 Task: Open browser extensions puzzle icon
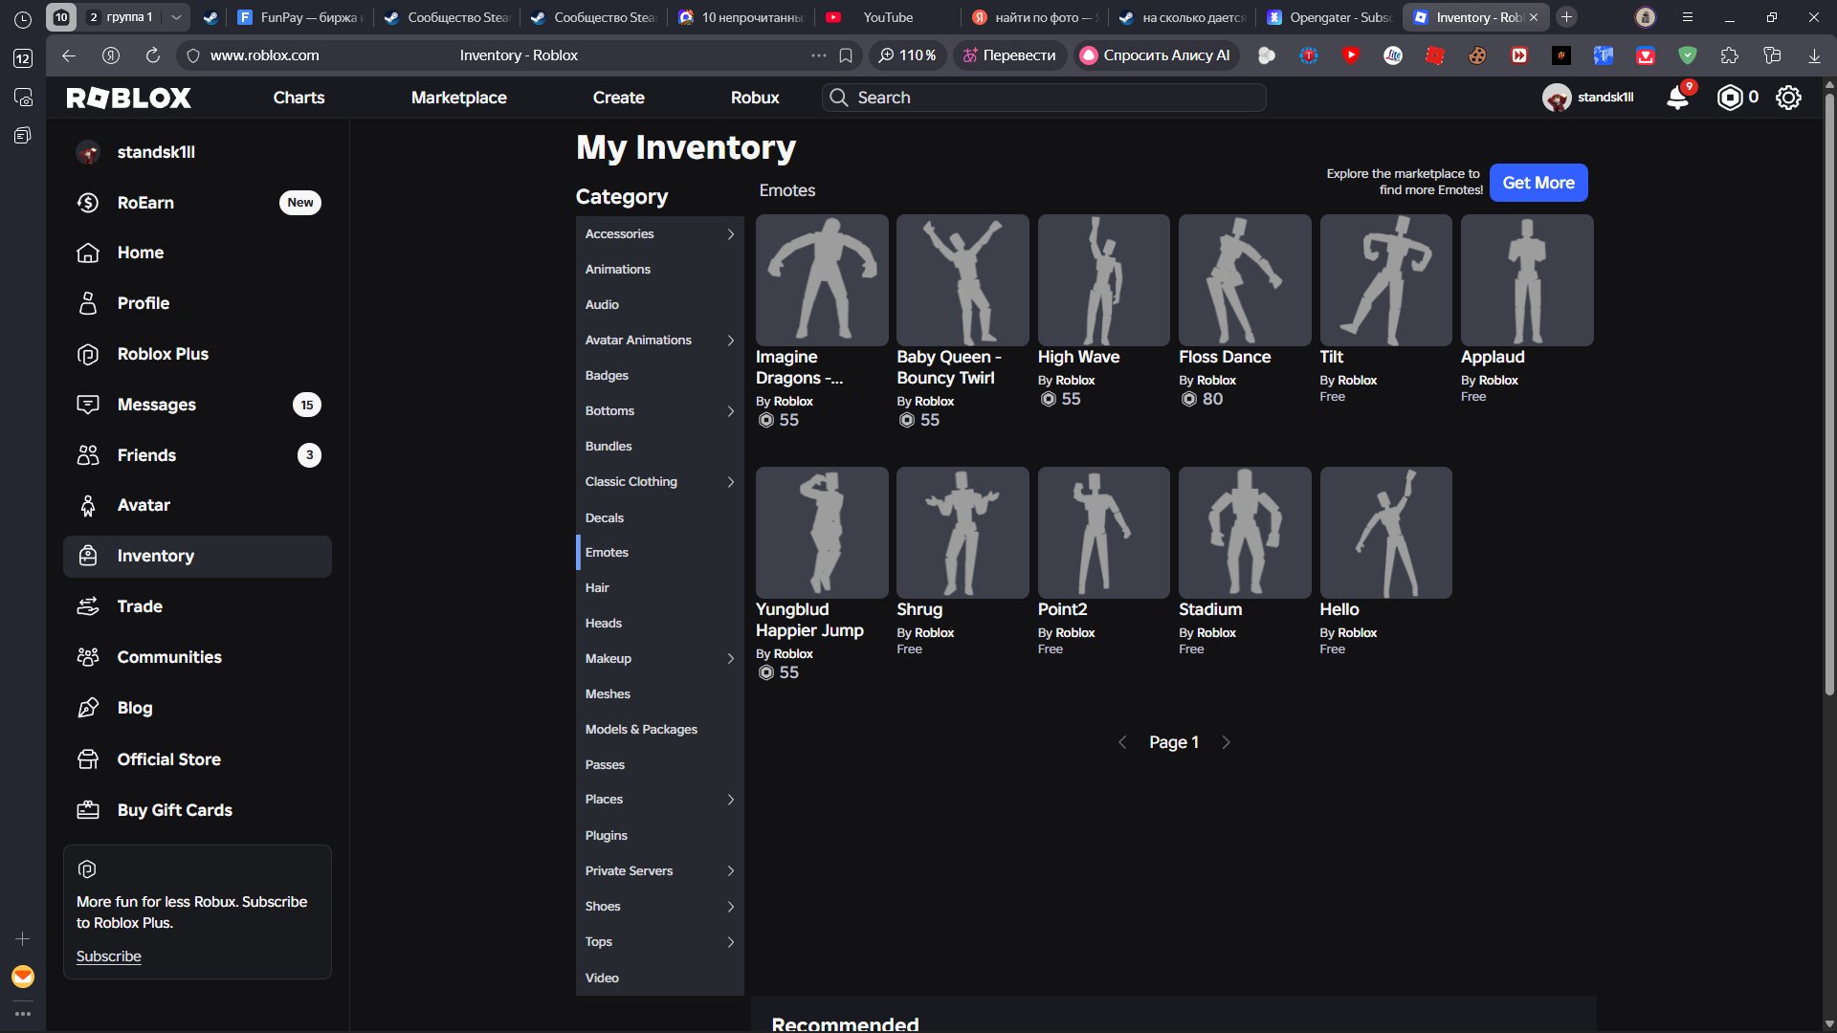pyautogui.click(x=1729, y=55)
